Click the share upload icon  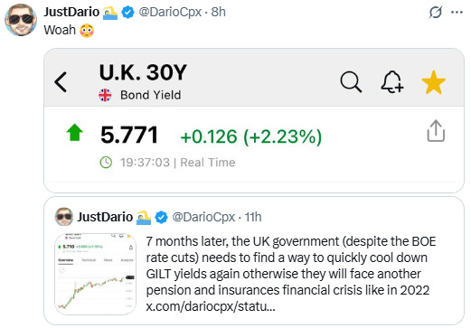(x=436, y=131)
